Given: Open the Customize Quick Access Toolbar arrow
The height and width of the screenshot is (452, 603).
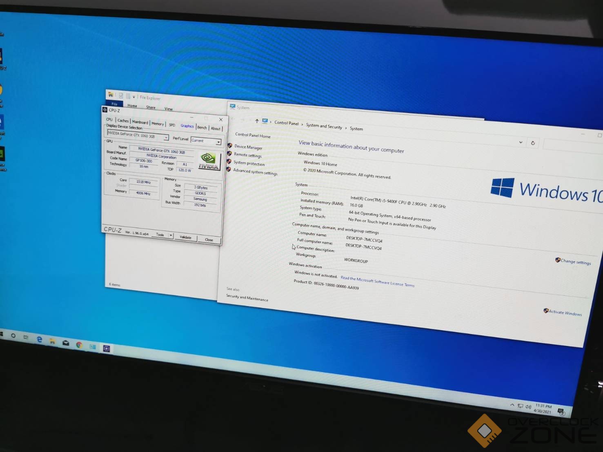Looking at the screenshot, I should 134,97.
